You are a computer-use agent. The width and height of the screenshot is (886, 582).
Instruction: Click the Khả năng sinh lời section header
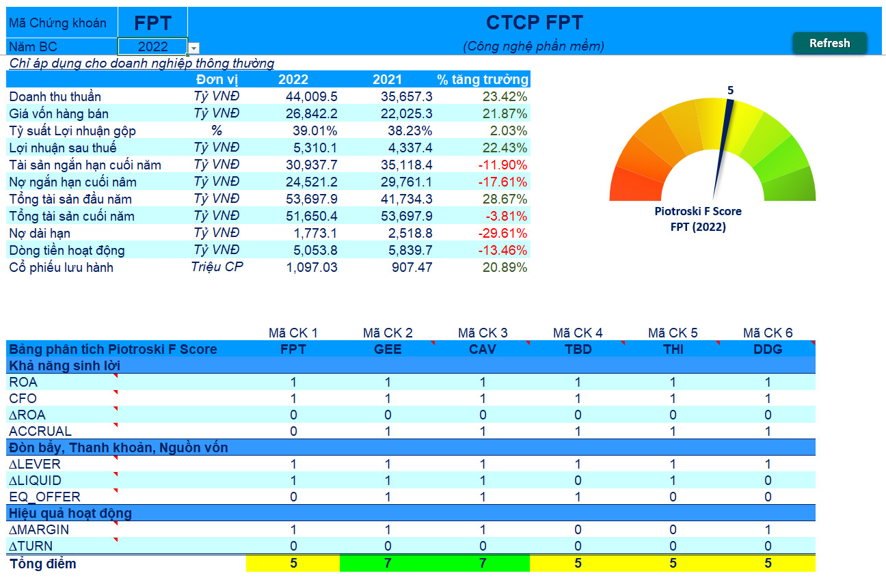coord(65,365)
